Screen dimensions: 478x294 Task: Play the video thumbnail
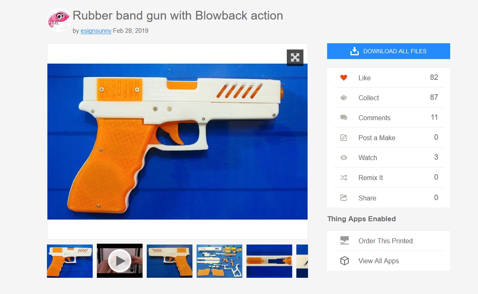pos(120,261)
